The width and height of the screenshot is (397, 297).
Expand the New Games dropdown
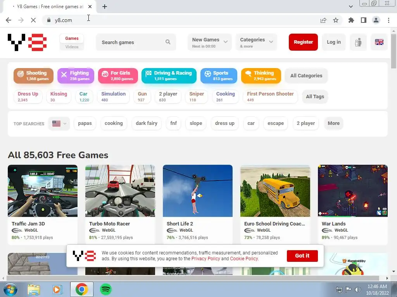tap(210, 42)
